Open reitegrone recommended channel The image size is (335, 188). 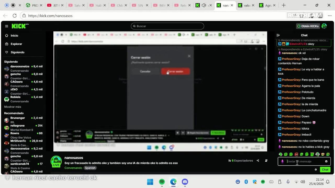click(23, 127)
